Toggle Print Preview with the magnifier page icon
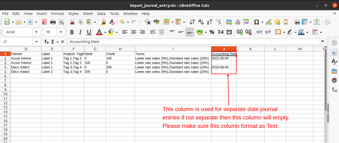The width and height of the screenshot is (339, 143). coord(61,22)
